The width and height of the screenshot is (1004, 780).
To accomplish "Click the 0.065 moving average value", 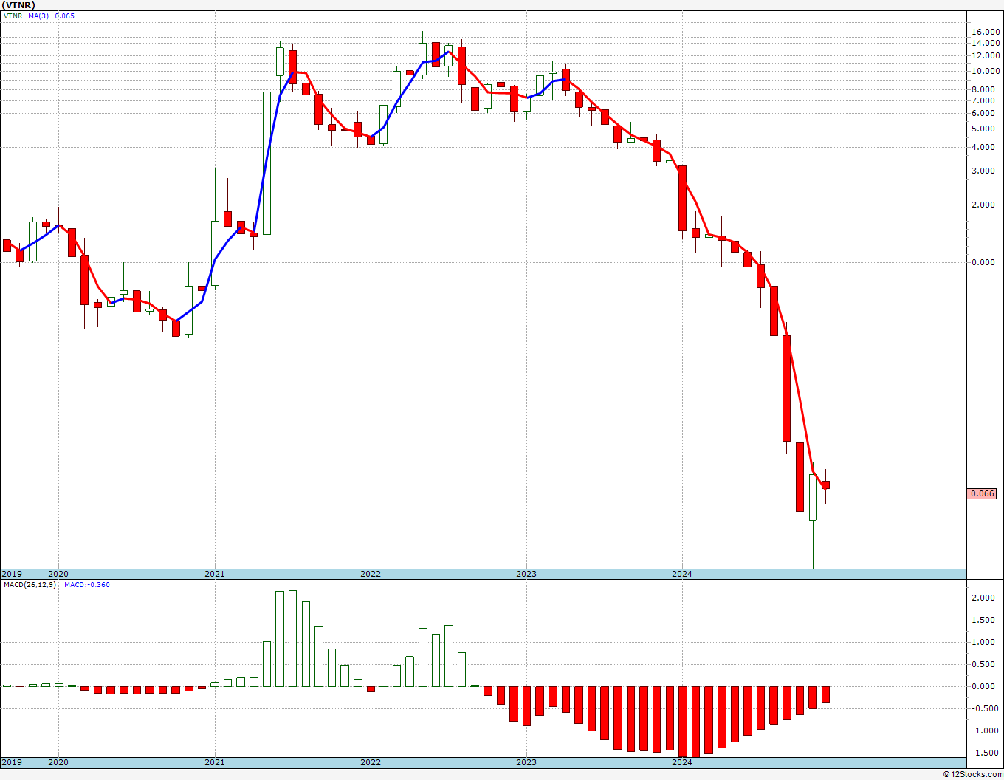I will (65, 16).
